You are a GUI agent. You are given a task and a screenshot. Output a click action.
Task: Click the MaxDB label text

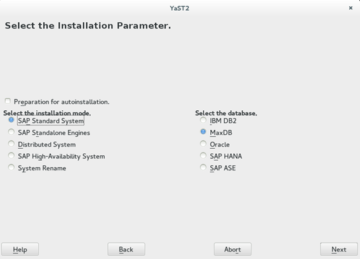[221, 133]
